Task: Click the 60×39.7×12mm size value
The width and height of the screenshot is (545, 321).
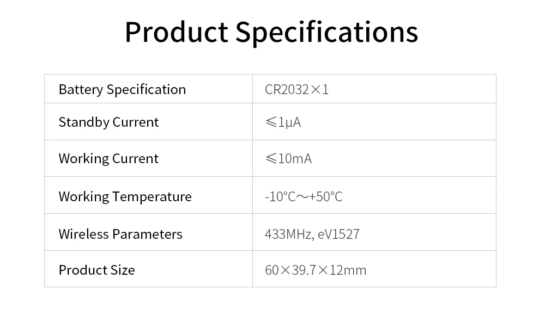Action: click(x=316, y=270)
